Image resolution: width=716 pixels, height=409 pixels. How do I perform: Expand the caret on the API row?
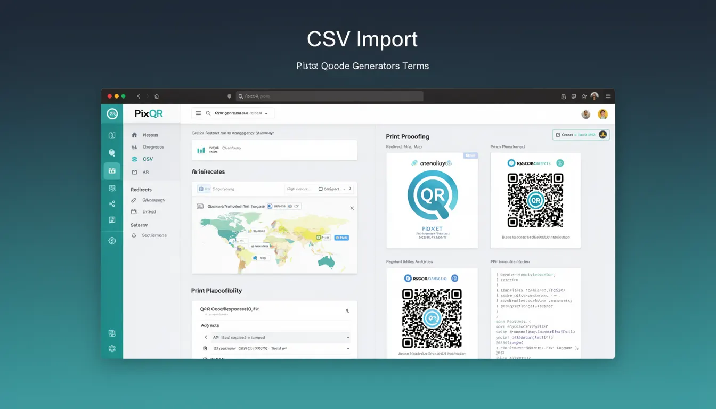pyautogui.click(x=348, y=337)
